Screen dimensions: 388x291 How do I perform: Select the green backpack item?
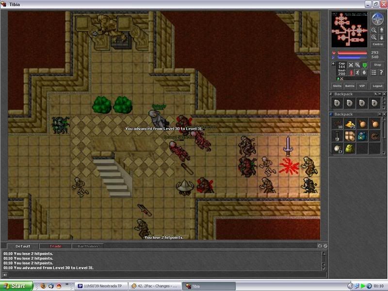pos(350,148)
